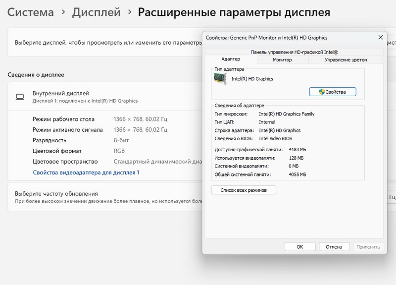
Task: Click the Расширенные параметры дисплея page title
Action: click(x=234, y=12)
